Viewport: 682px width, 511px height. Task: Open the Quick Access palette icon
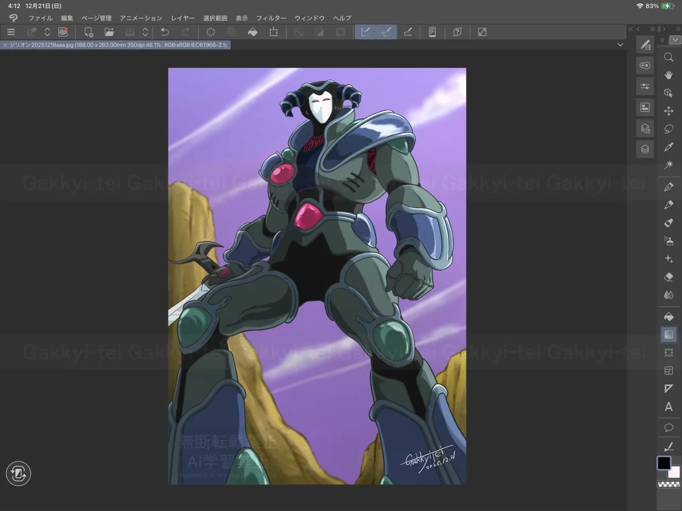click(645, 107)
